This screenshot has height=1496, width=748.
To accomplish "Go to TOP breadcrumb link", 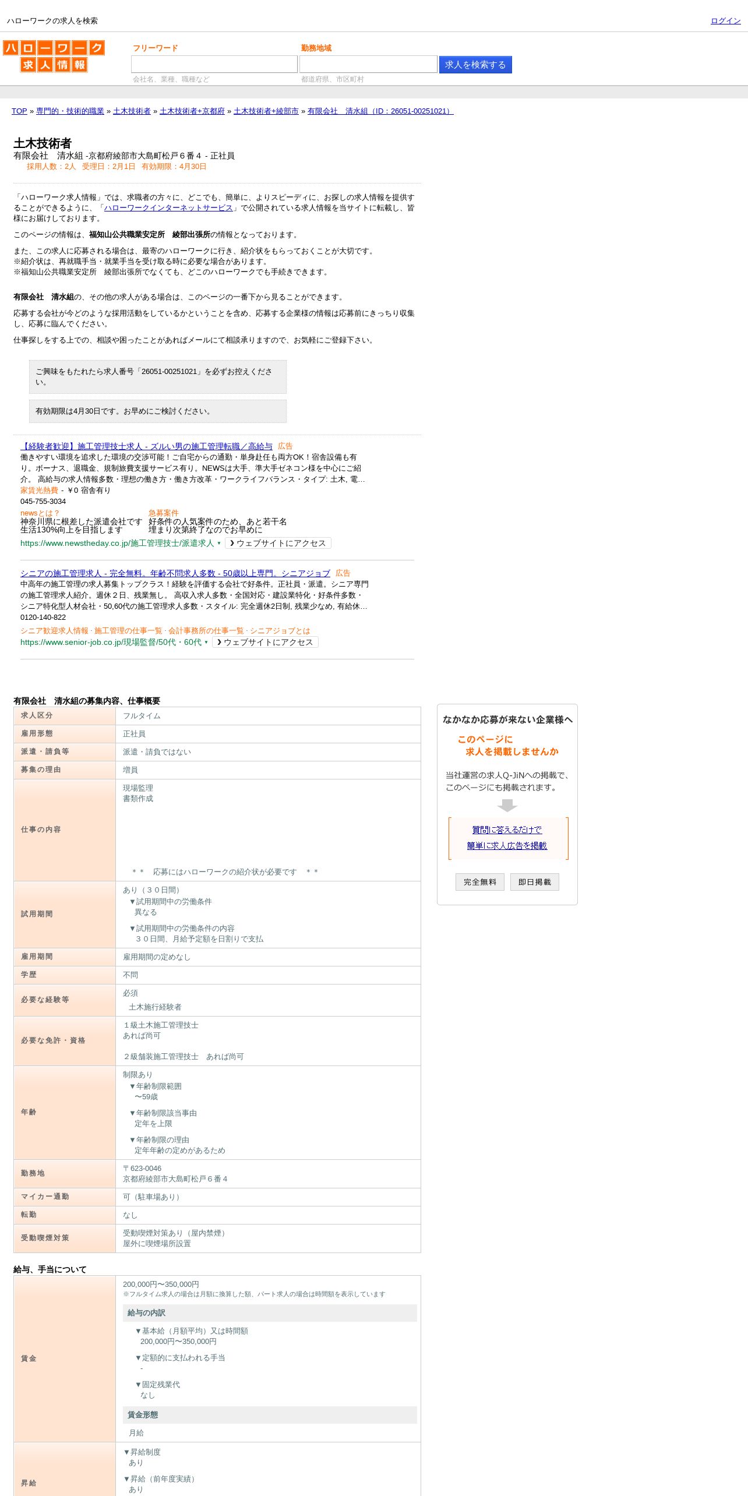I will 19,111.
